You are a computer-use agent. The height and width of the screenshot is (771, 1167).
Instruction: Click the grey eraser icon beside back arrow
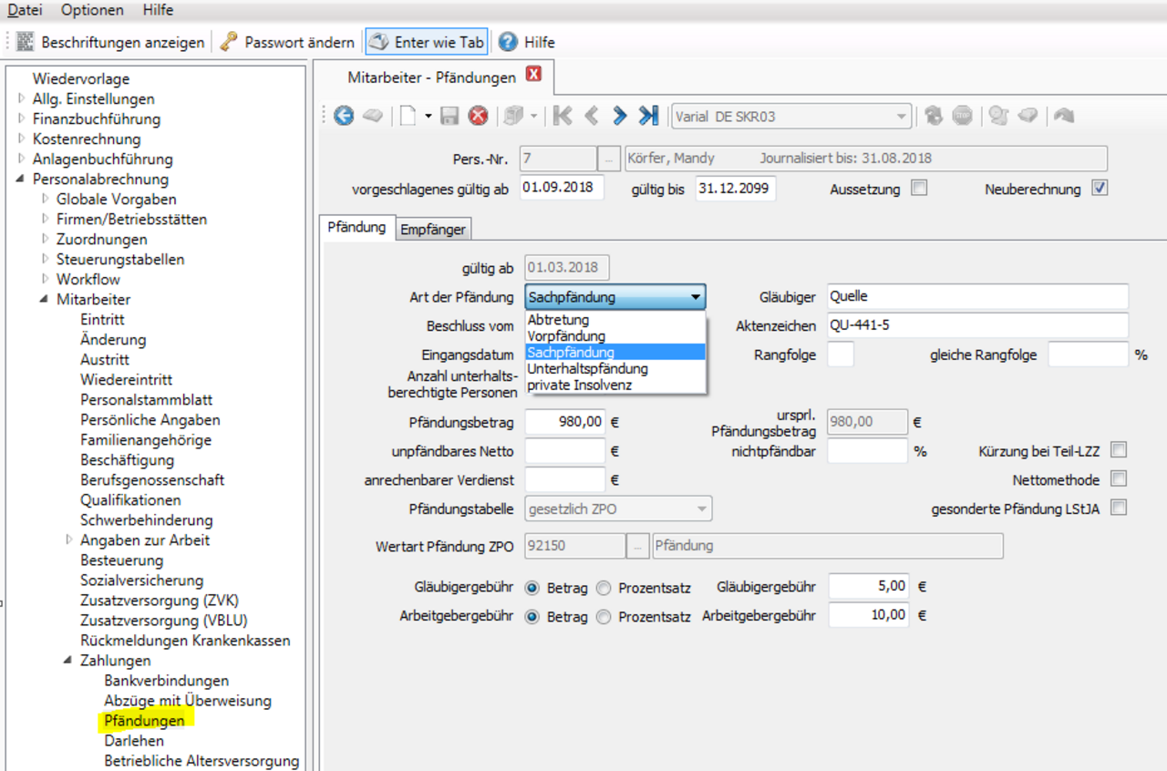(x=373, y=116)
